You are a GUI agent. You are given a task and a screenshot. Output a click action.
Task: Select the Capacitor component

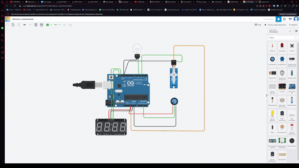pos(282,61)
